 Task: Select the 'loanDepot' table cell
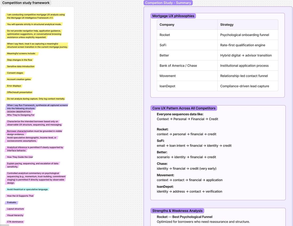pos(187,86)
